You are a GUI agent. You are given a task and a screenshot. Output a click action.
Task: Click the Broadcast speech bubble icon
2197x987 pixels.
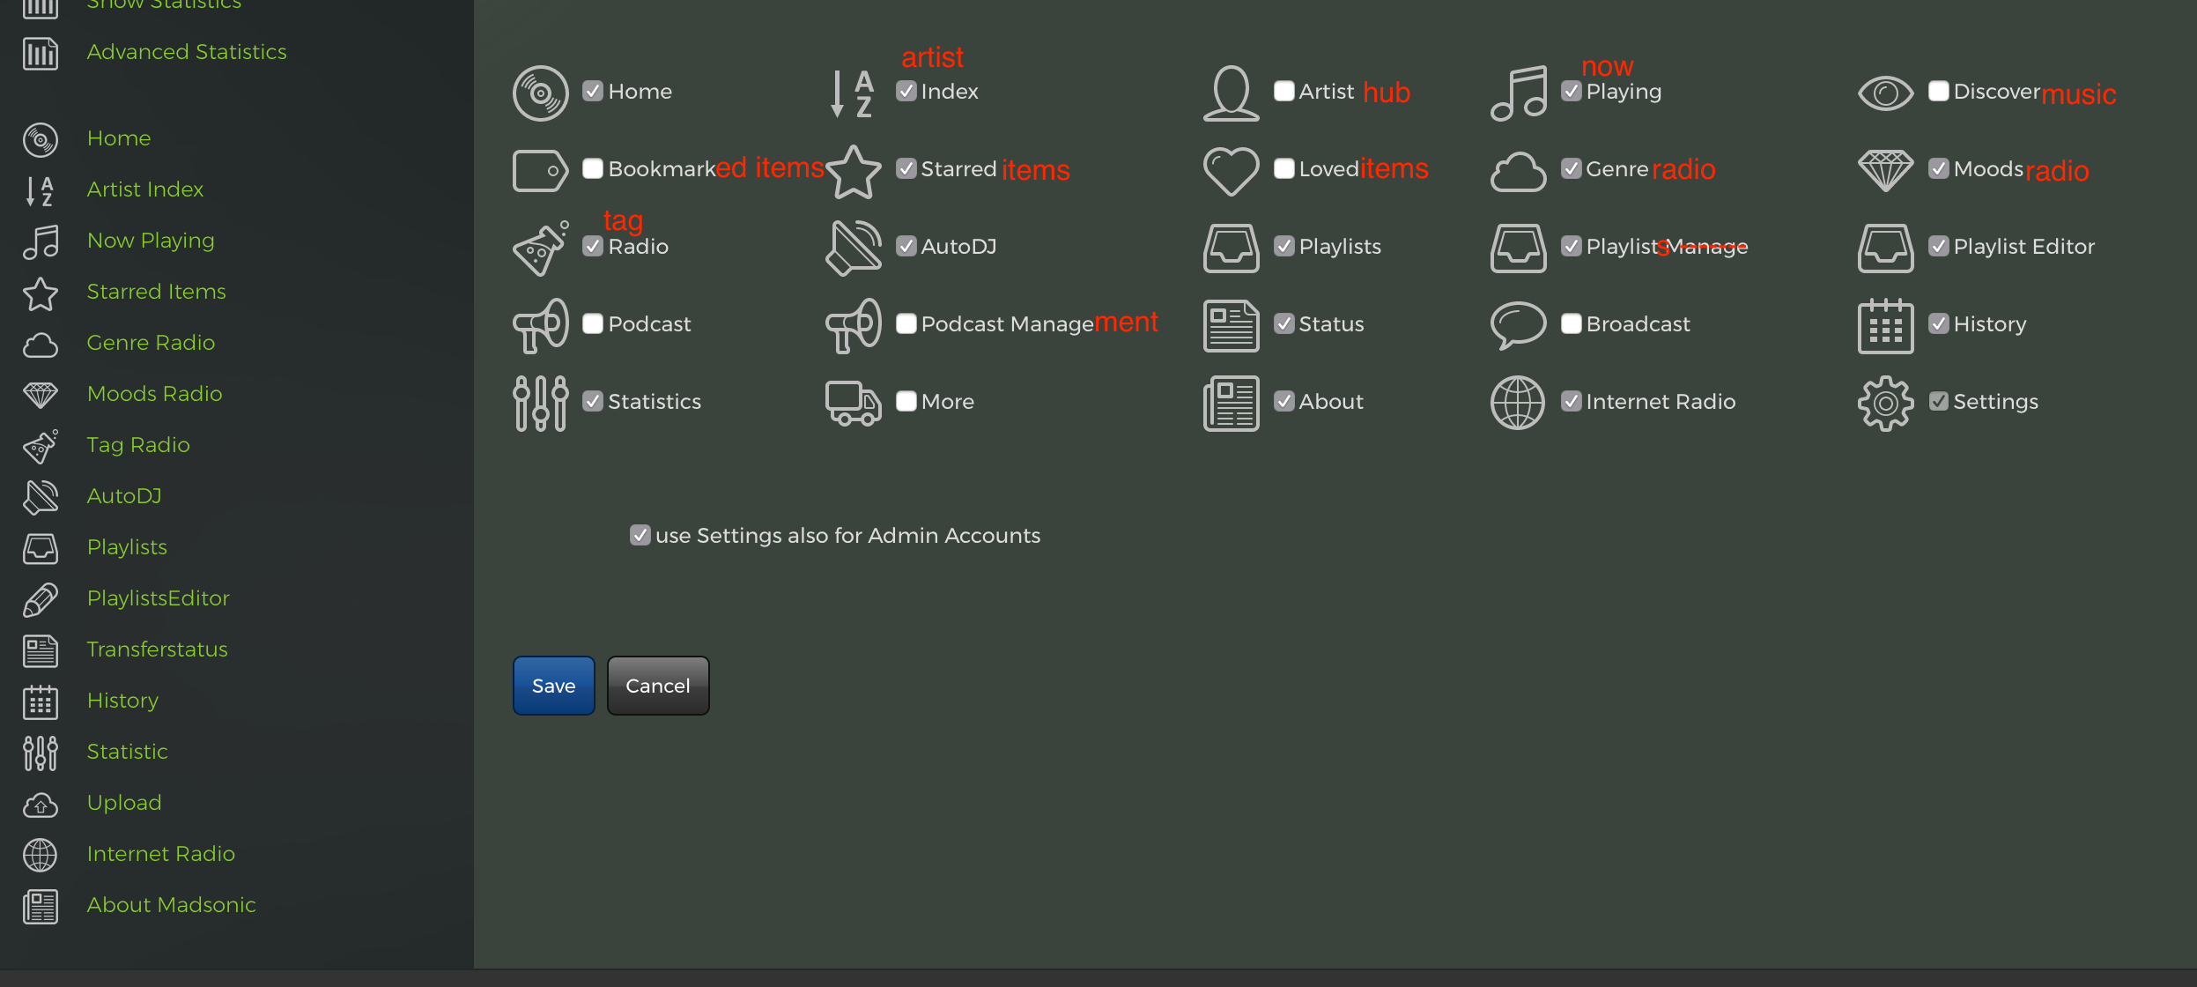point(1518,324)
